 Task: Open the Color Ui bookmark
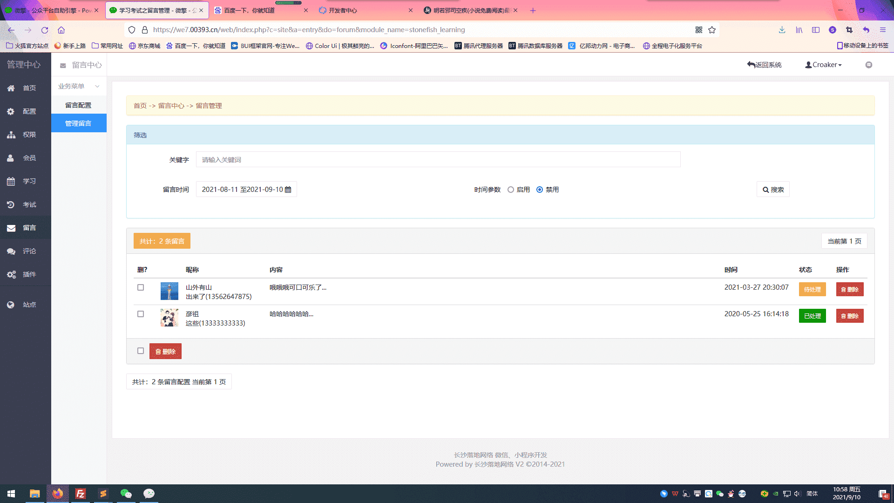340,46
